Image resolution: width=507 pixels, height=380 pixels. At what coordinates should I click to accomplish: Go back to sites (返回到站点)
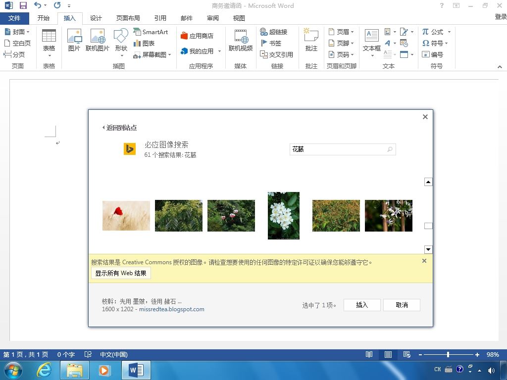(x=120, y=128)
